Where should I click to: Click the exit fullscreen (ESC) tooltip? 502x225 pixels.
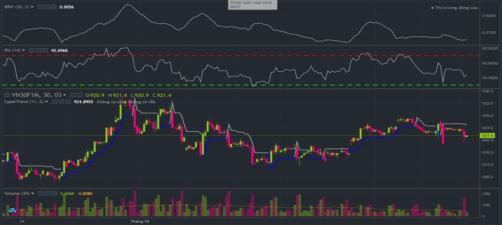[x=252, y=5]
